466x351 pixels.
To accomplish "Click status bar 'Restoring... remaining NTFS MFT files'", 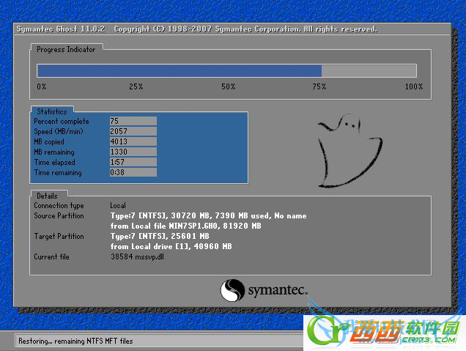I will (x=75, y=341).
